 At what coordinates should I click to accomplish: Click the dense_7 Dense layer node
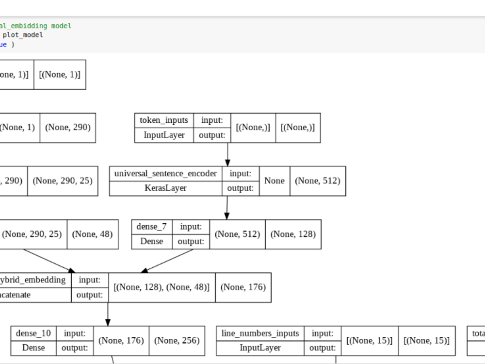point(152,234)
